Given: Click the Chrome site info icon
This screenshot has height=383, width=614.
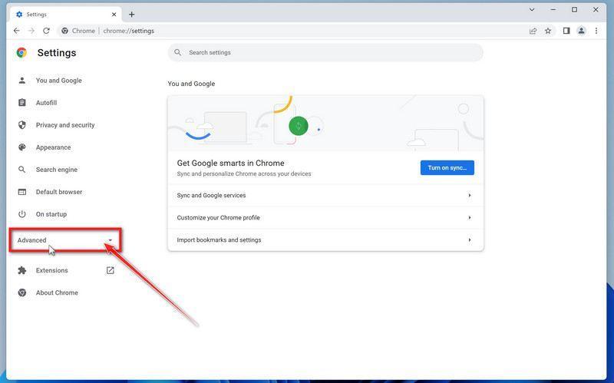Looking at the screenshot, I should (64, 31).
